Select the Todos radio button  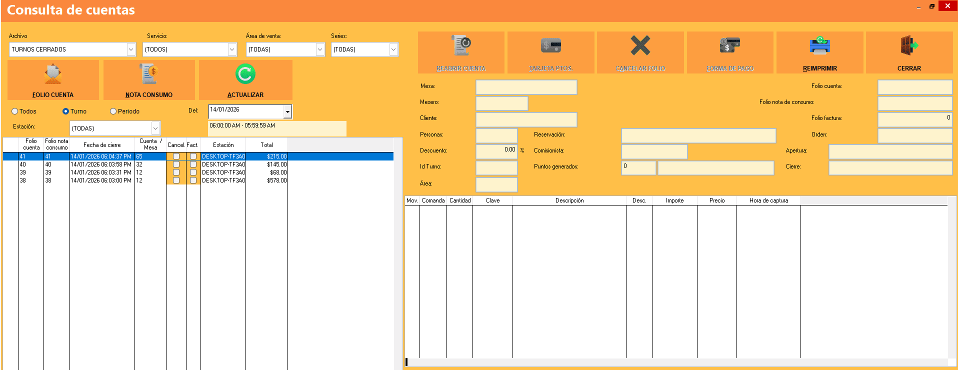point(15,111)
